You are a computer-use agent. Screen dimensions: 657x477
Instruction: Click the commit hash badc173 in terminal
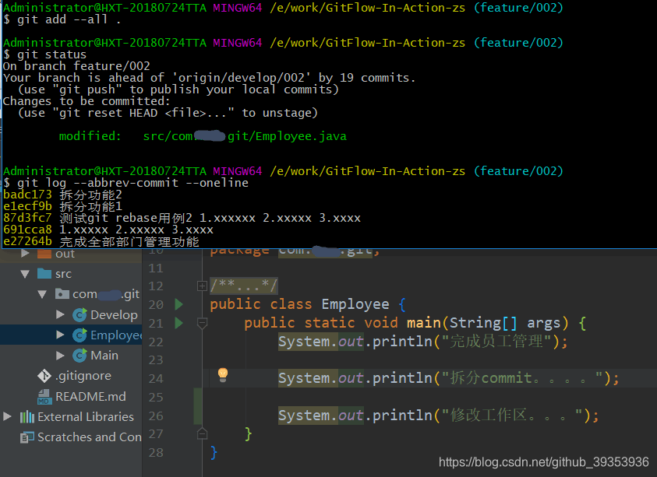pos(27,195)
